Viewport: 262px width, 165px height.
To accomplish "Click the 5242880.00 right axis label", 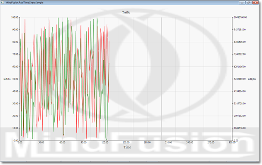I will click(x=240, y=79).
